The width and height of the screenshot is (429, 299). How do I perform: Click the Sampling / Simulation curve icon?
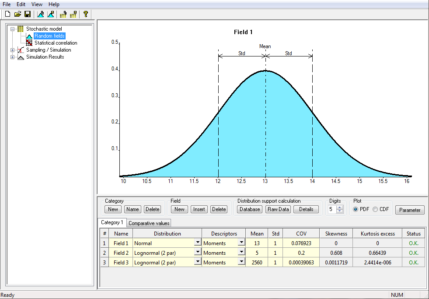[21, 50]
